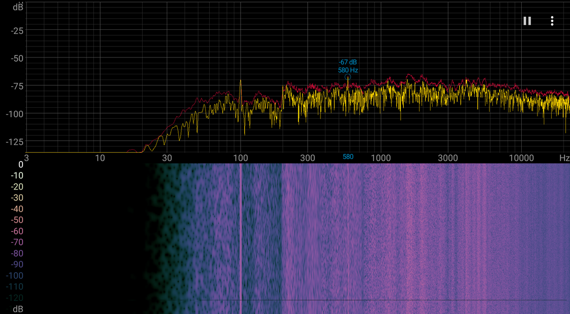Screen dimensions: 570x314
Task: Click the '10' frequency axis label
Action: point(100,158)
